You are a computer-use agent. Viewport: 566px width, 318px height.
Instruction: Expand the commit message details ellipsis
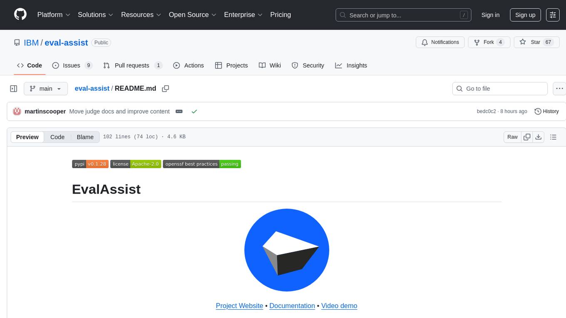point(179,112)
